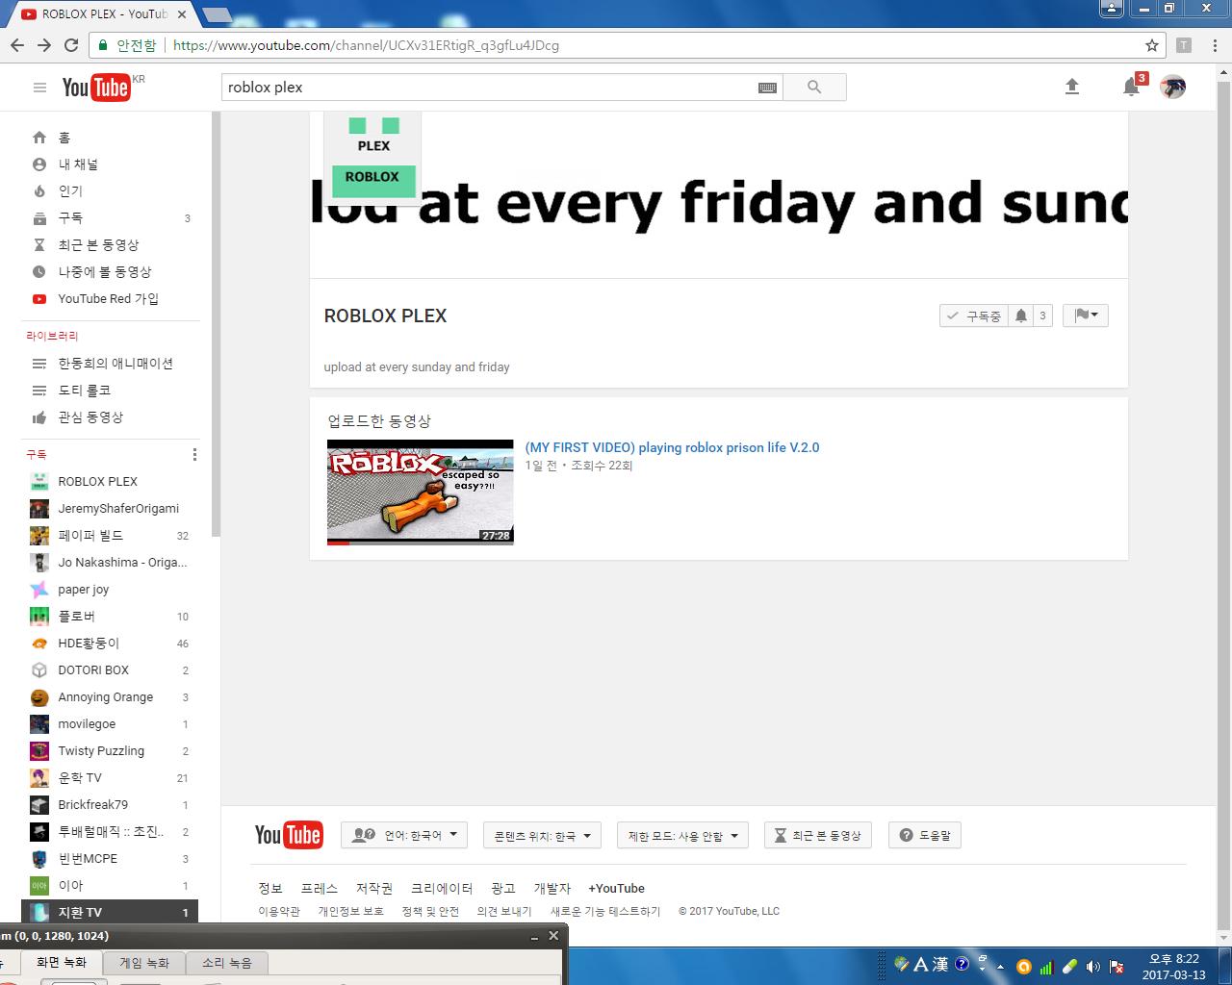
Task: Click the ROBLOX PLEX channel avatar image
Action: coord(372,158)
